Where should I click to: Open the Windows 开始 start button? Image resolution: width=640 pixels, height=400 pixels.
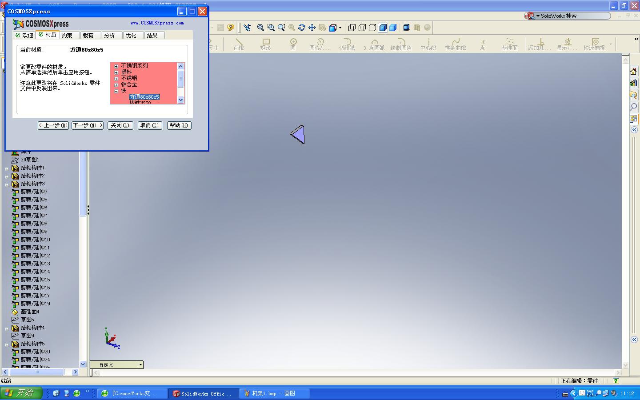[21, 393]
